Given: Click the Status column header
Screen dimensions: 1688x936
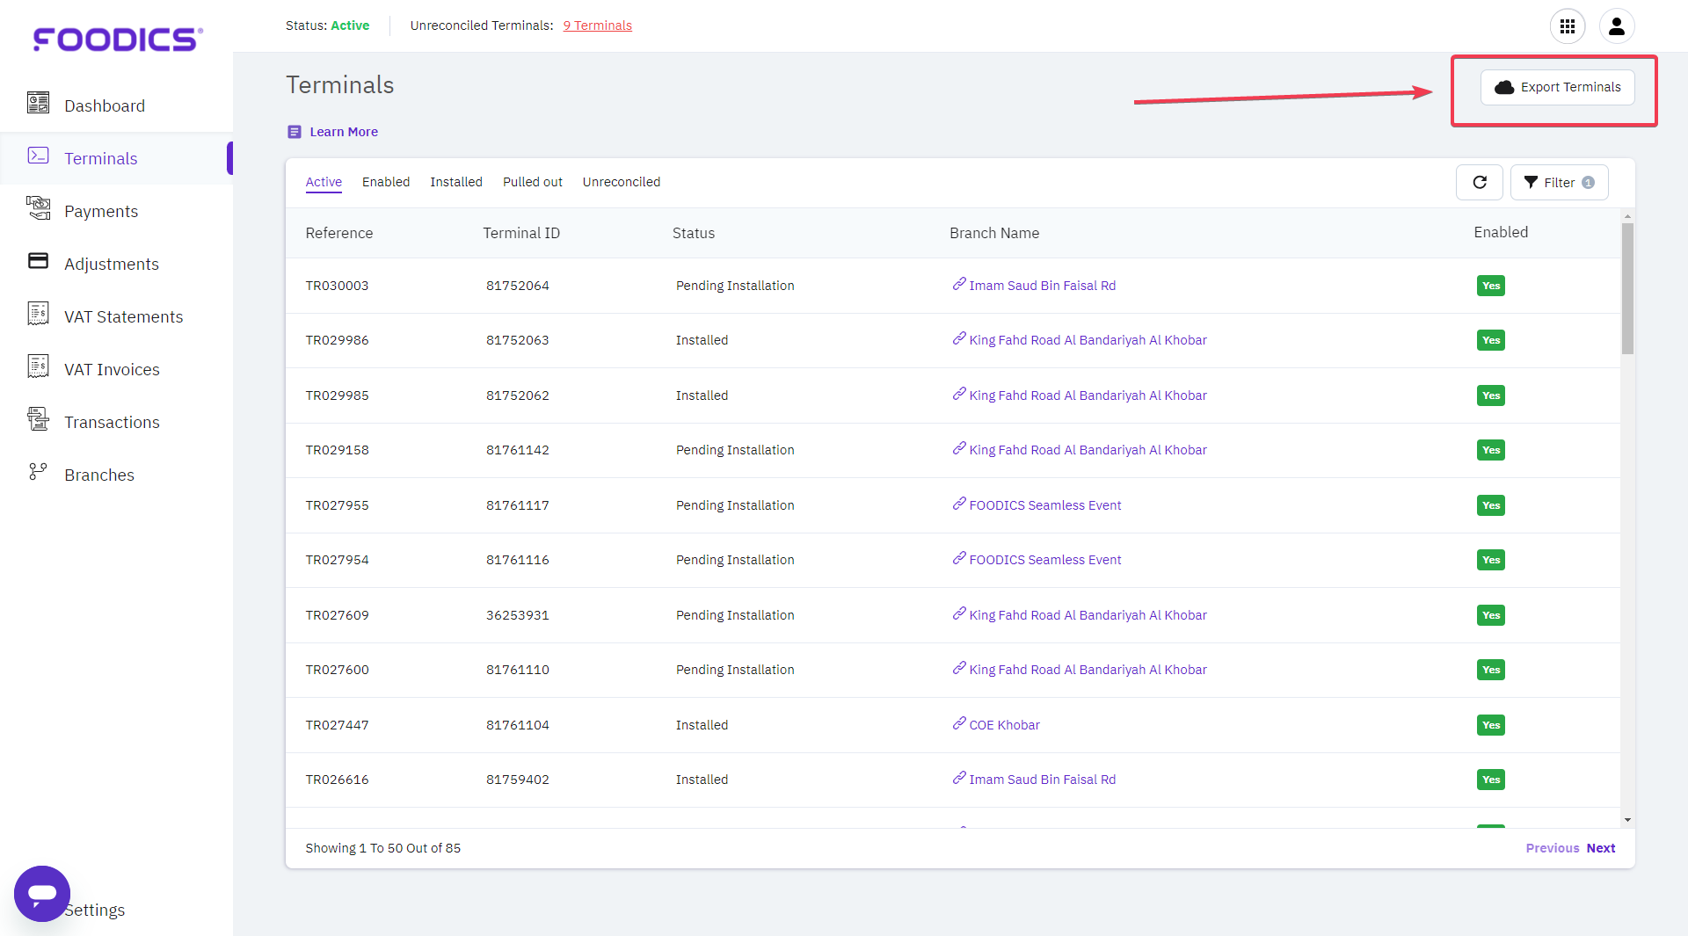Looking at the screenshot, I should pos(694,233).
